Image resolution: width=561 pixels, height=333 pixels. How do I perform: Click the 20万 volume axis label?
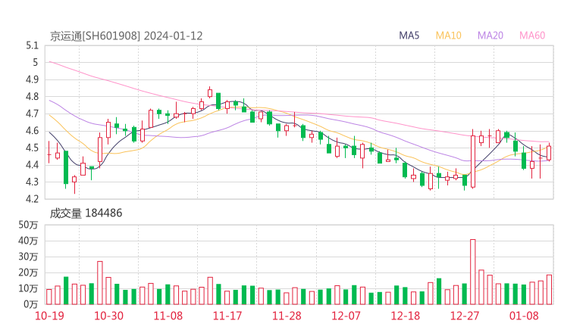[28, 272]
